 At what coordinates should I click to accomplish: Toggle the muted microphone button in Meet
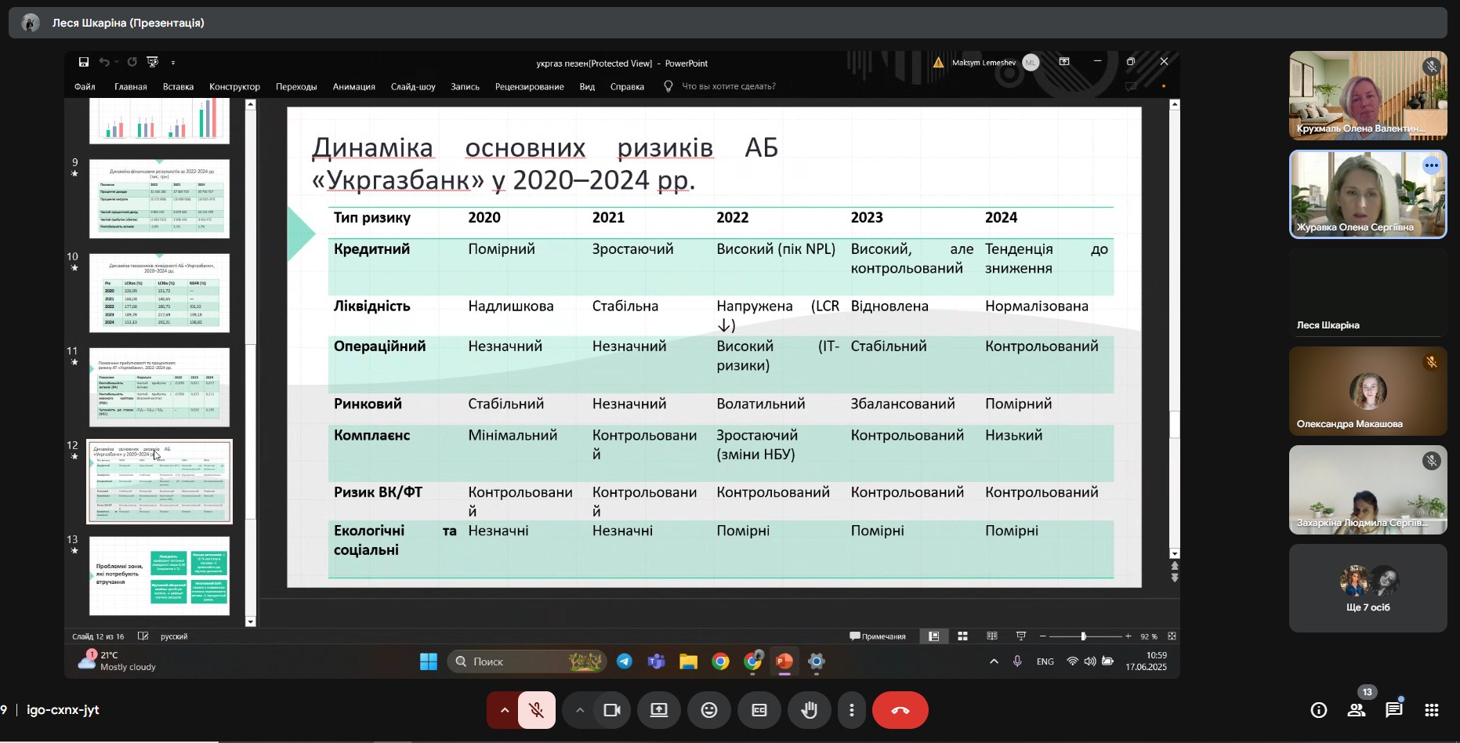(x=537, y=710)
